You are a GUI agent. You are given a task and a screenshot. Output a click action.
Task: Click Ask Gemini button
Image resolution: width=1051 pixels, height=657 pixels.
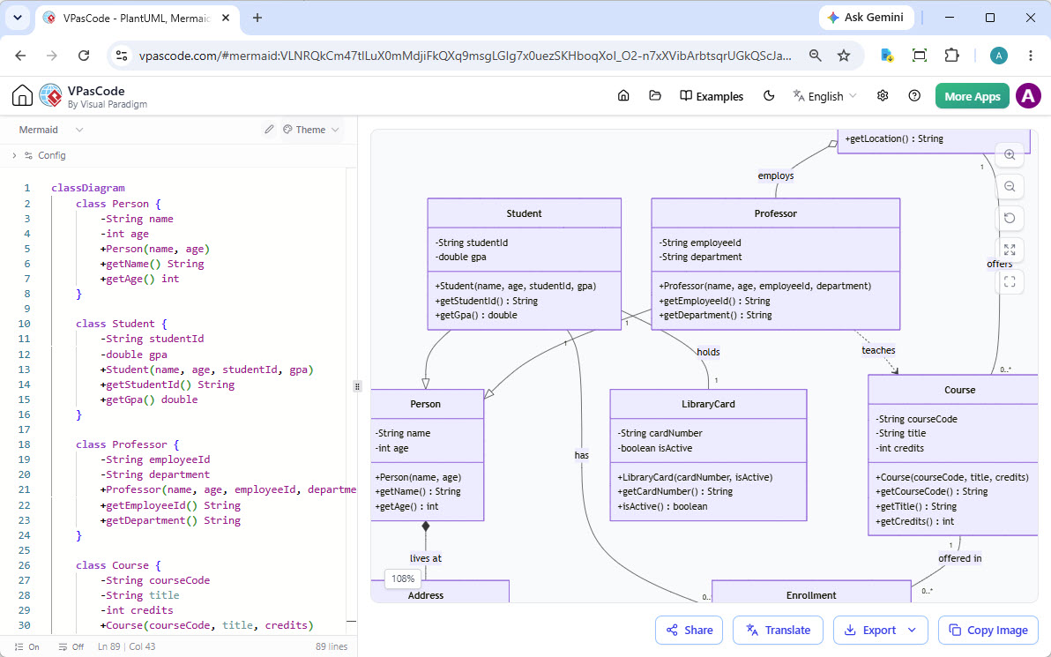[x=865, y=18]
